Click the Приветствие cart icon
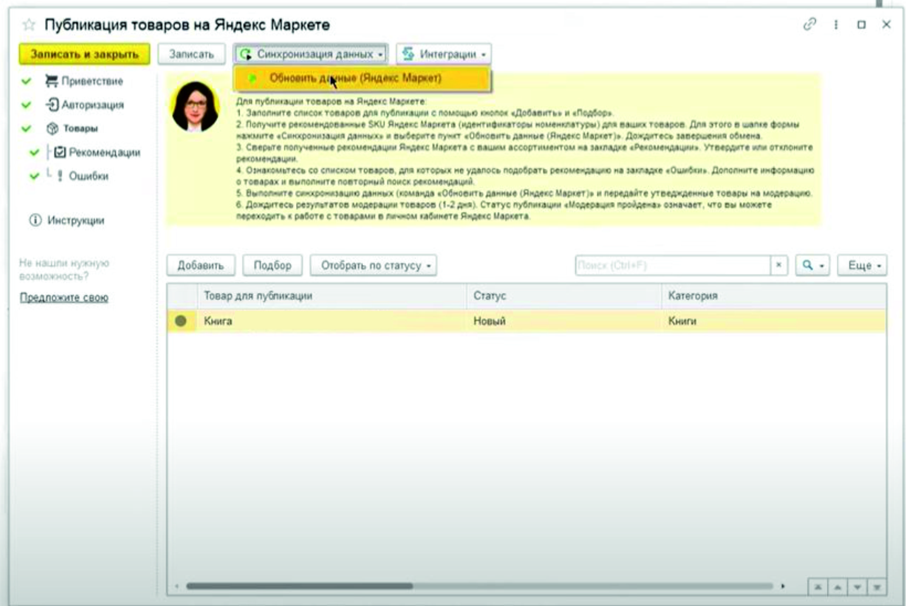Viewport: 906px width, 606px height. (x=51, y=81)
